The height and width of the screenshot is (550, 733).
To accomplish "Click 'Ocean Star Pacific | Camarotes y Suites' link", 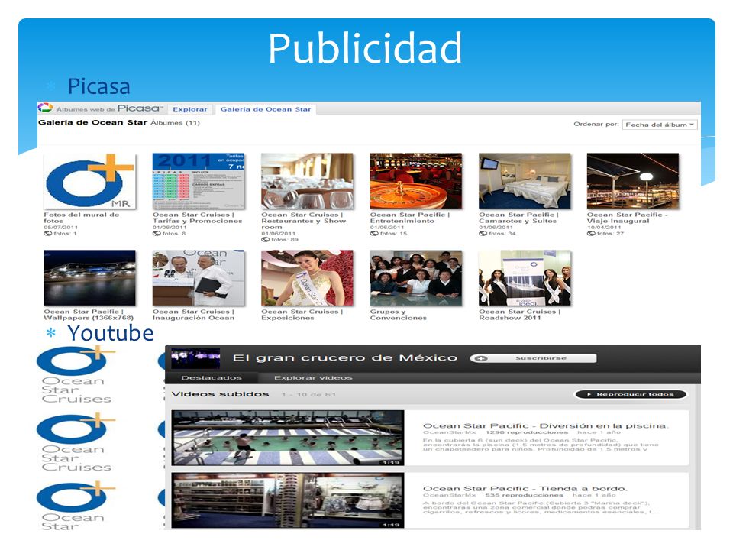I will pyautogui.click(x=519, y=218).
